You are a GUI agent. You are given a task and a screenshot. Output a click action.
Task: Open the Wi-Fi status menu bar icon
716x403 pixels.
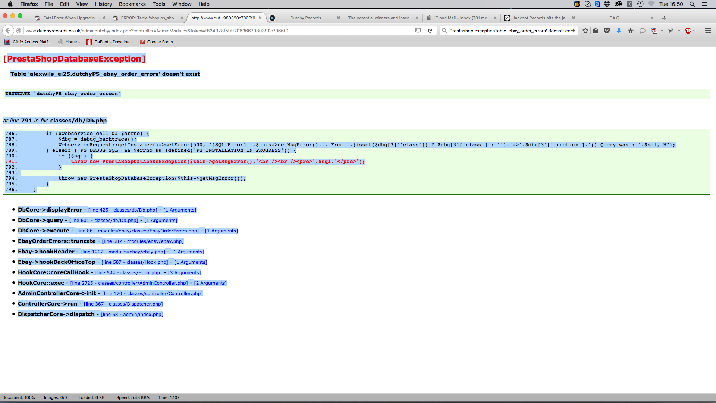pyautogui.click(x=651, y=4)
